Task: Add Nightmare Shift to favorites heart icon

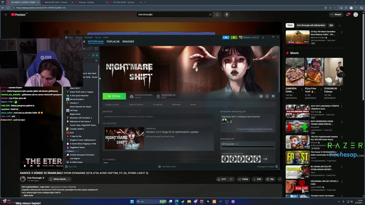Action: 273,96
